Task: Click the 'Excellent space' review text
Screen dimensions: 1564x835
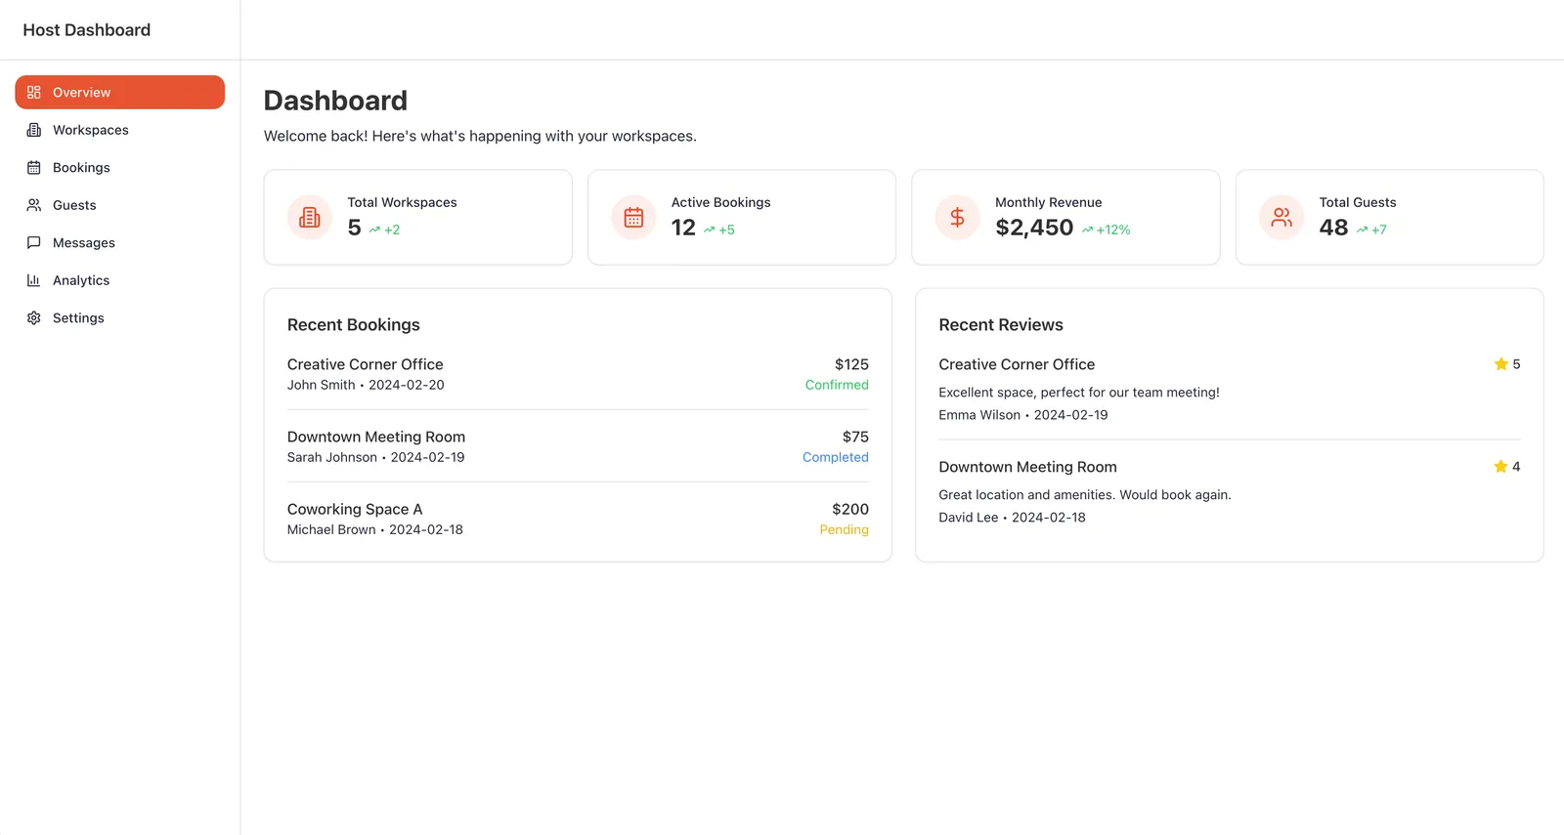Action: coord(1079,393)
